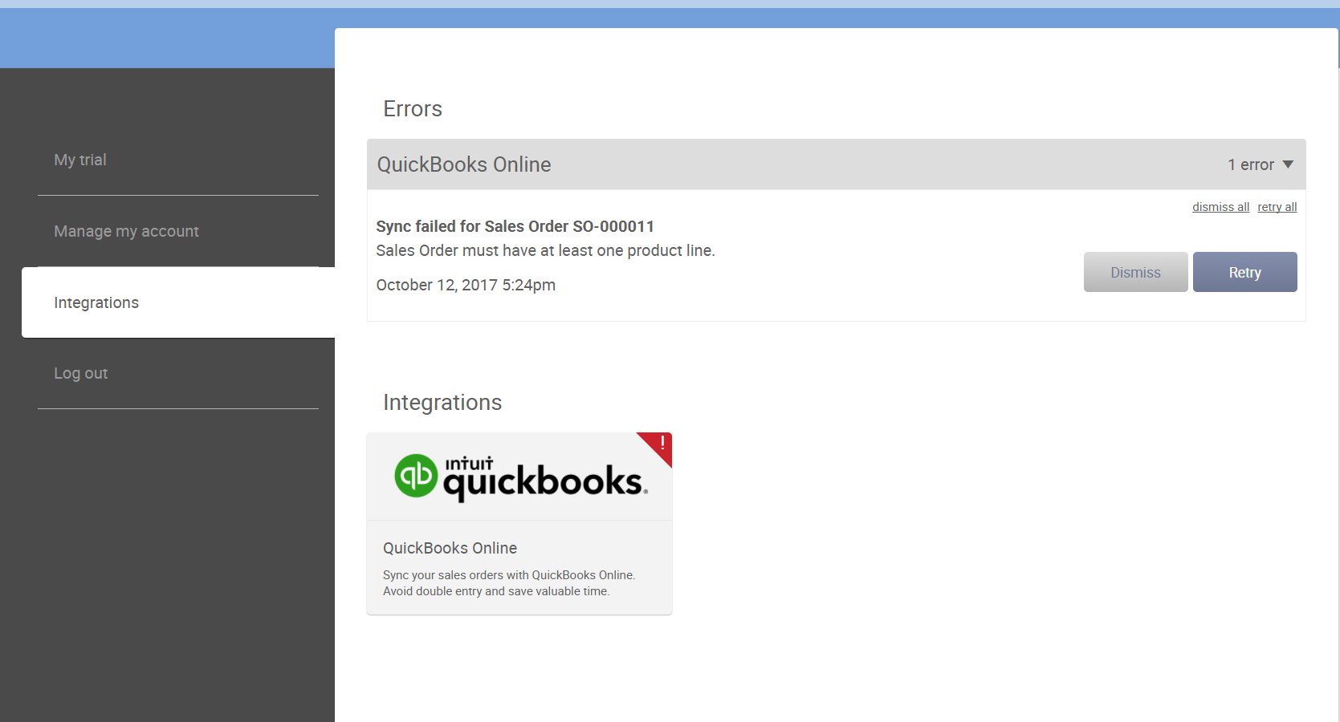Click the Sync your sales orders description
The image size is (1340, 722).
pyautogui.click(x=509, y=583)
